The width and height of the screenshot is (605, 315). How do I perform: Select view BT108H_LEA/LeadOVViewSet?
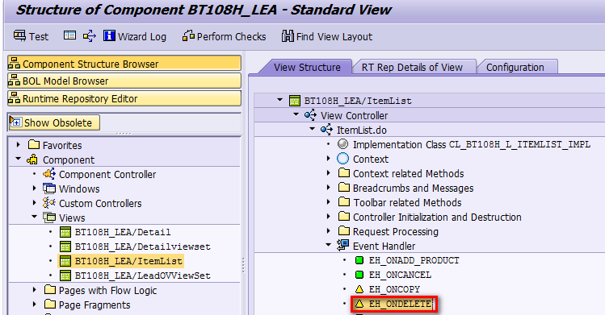(x=143, y=276)
